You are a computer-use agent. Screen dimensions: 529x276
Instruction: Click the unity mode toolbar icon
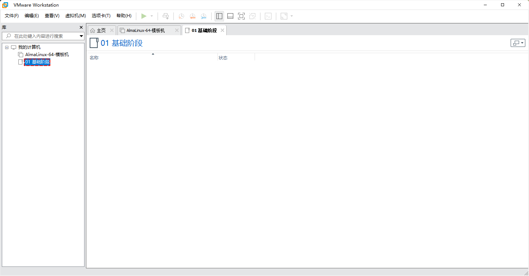[252, 16]
